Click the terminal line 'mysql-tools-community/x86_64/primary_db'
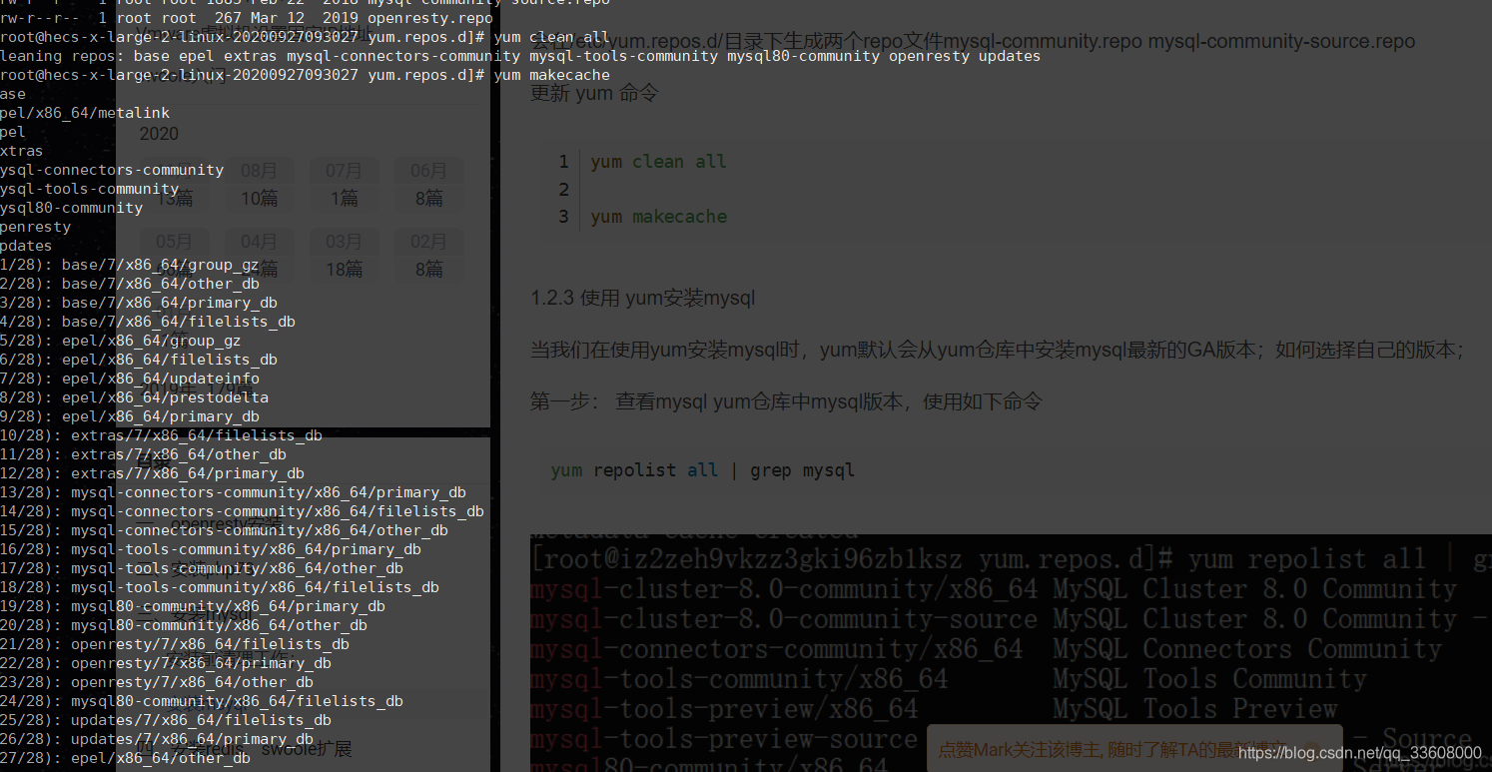Image resolution: width=1492 pixels, height=772 pixels. pyautogui.click(x=211, y=549)
